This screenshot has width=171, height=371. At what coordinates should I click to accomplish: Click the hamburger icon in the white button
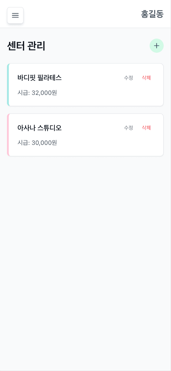click(15, 15)
